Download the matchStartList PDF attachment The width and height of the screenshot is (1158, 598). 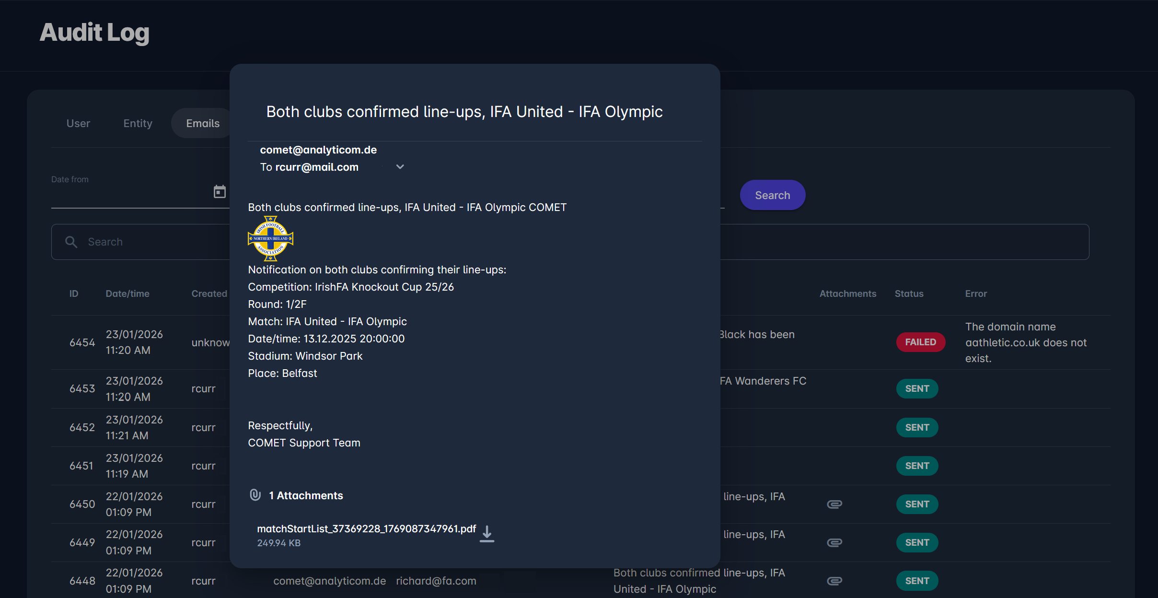click(486, 534)
